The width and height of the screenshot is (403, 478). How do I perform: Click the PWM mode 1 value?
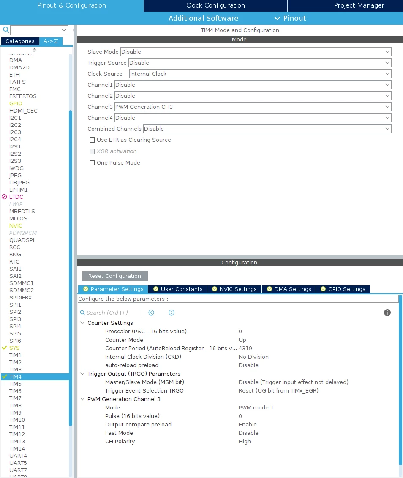[x=256, y=408]
